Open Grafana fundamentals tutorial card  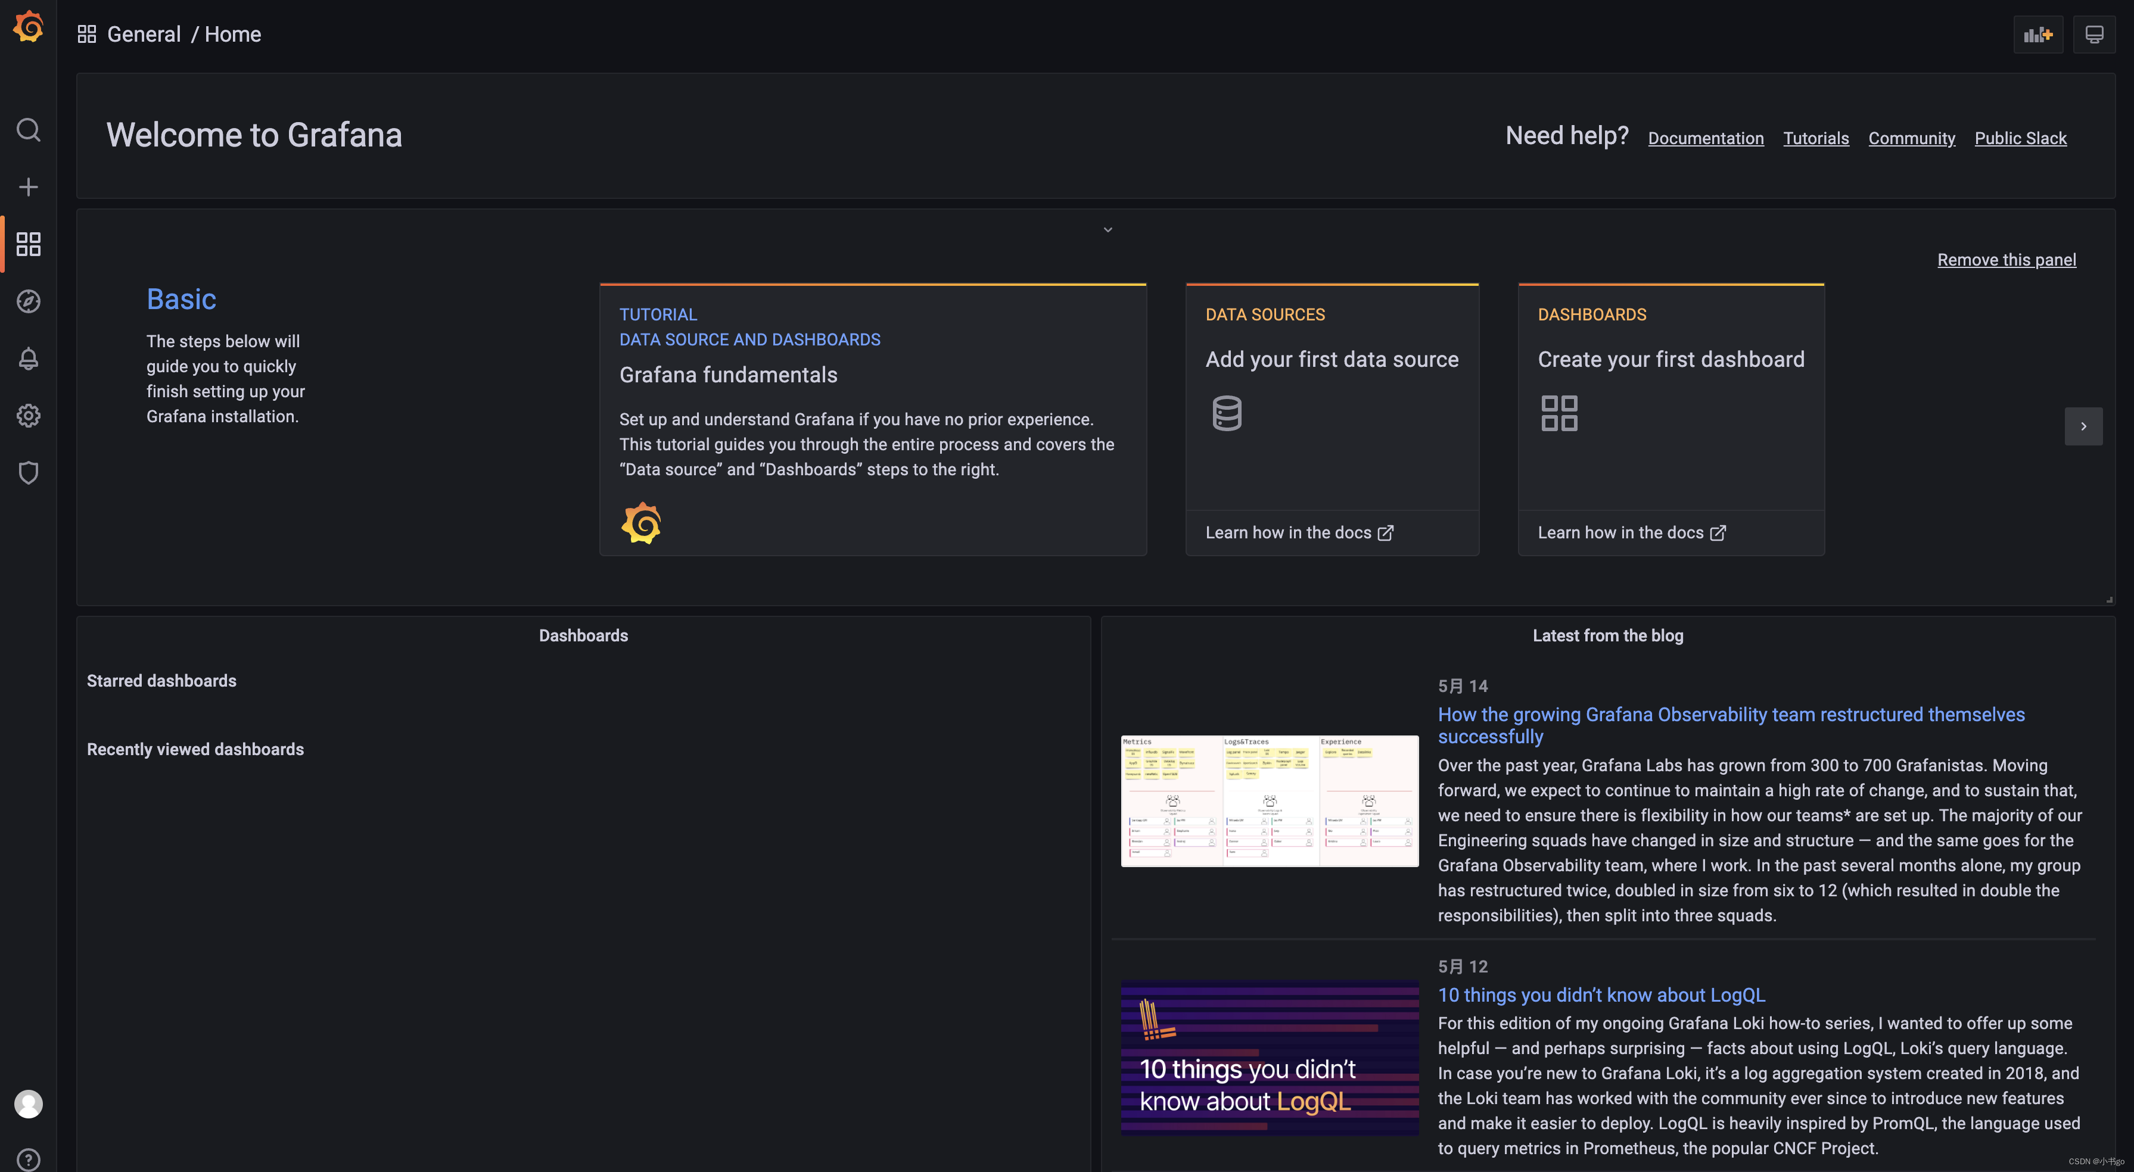coord(873,420)
